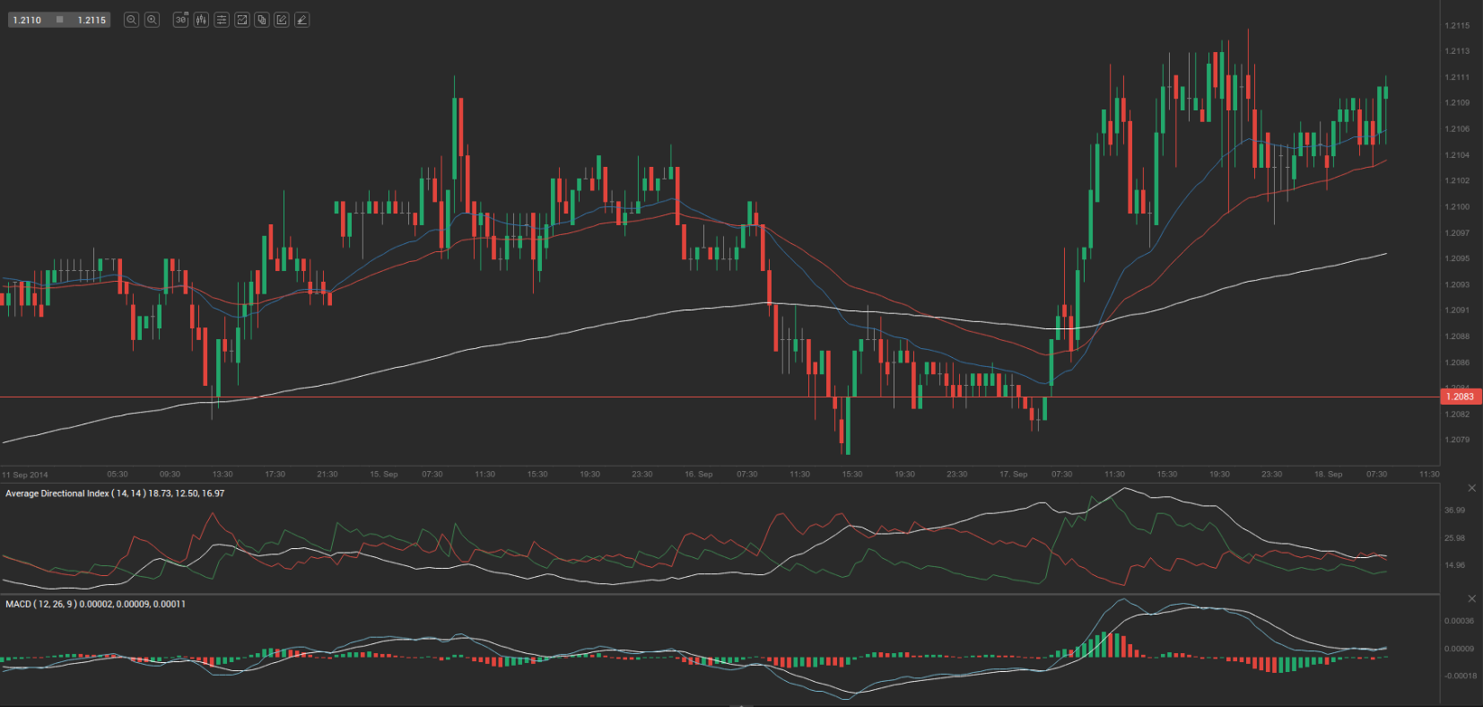The width and height of the screenshot is (1483, 707).
Task: Click the 1.2110 sell price
Action: pyautogui.click(x=27, y=20)
